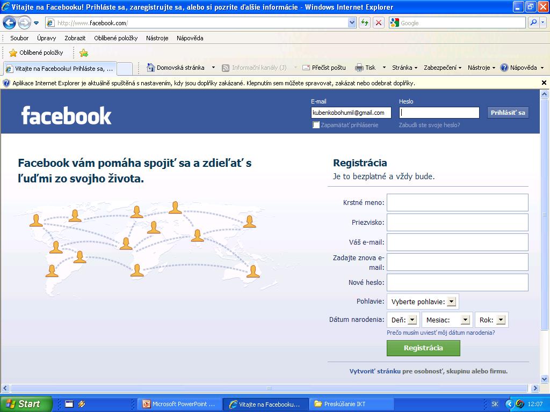Click the facebook logo
550x412 pixels.
tap(66, 115)
